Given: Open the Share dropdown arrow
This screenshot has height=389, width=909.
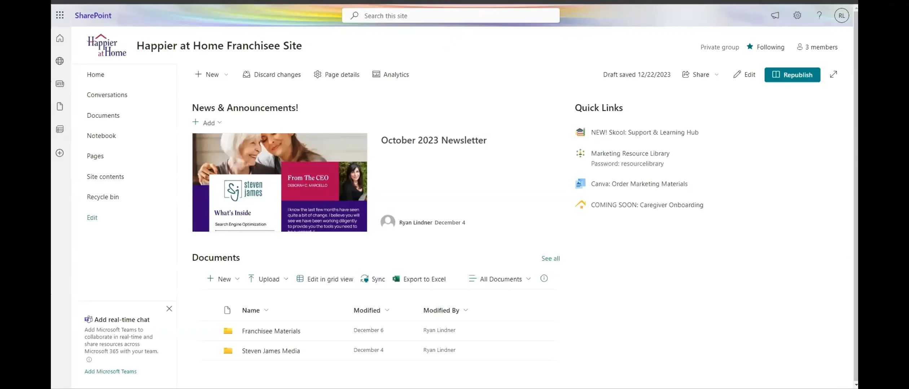Looking at the screenshot, I should pyautogui.click(x=716, y=75).
